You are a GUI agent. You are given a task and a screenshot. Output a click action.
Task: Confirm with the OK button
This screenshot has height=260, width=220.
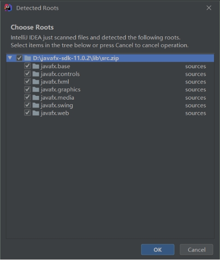click(x=158, y=249)
